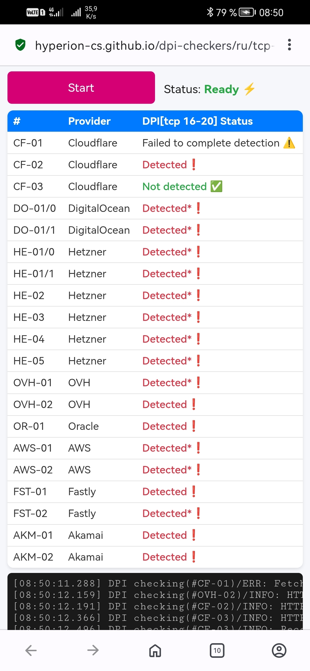Open the user profile account icon
The width and height of the screenshot is (310, 671).
click(279, 650)
